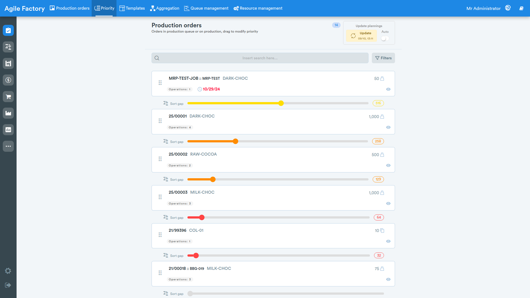Go to Queue management
Viewport: 530px width, 298px height.
206,8
